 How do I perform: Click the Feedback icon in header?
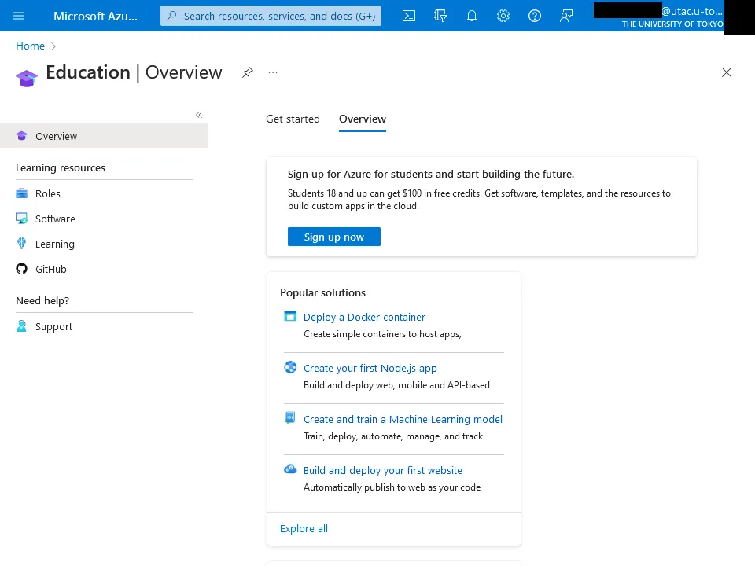[x=566, y=16]
